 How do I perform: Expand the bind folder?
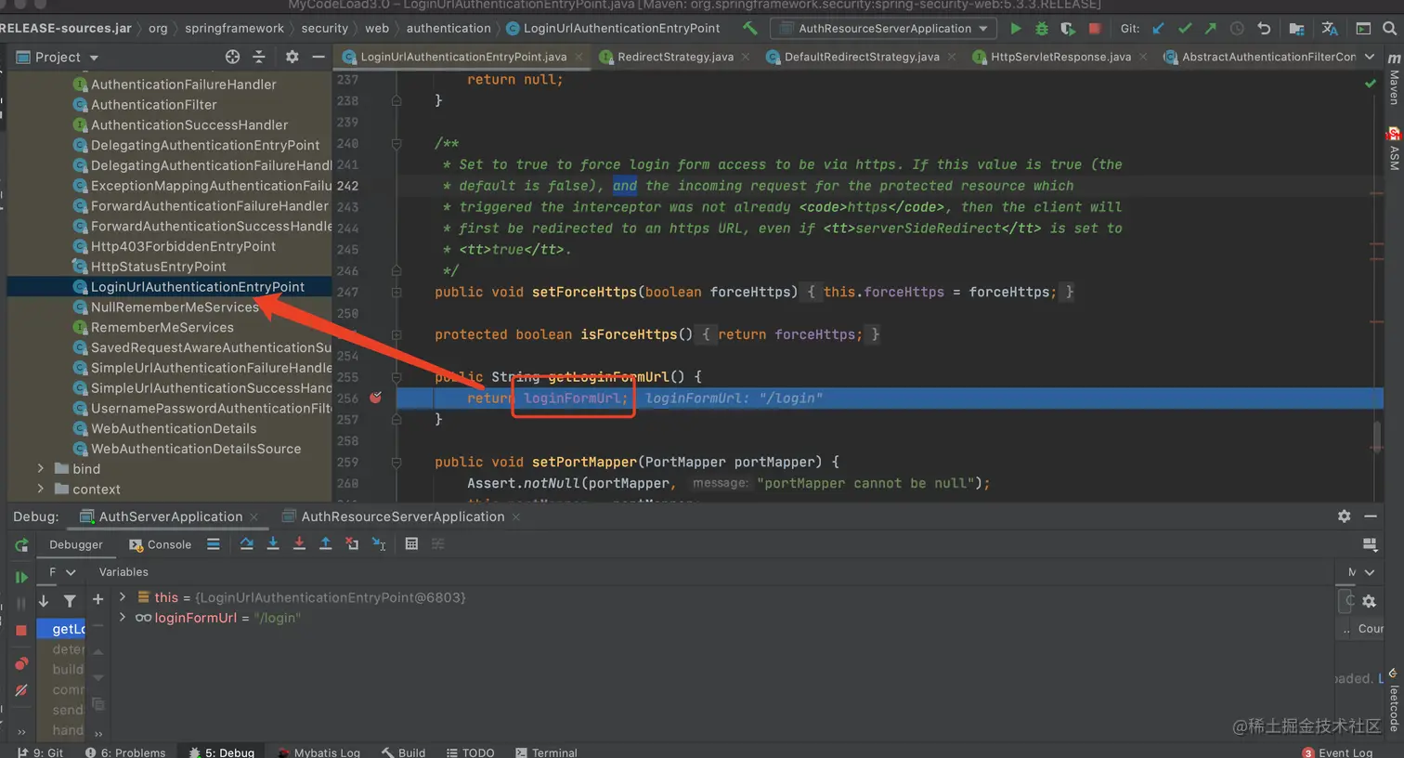click(x=40, y=469)
